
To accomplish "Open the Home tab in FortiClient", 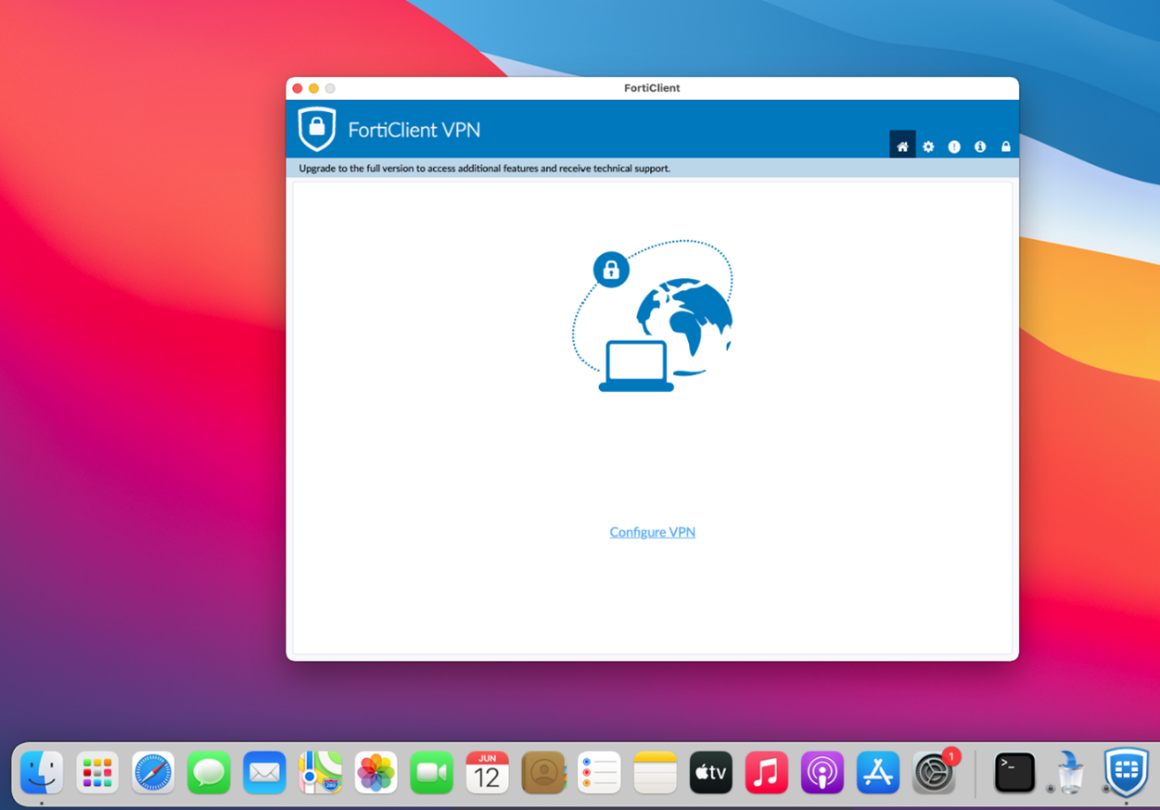I will (x=902, y=146).
